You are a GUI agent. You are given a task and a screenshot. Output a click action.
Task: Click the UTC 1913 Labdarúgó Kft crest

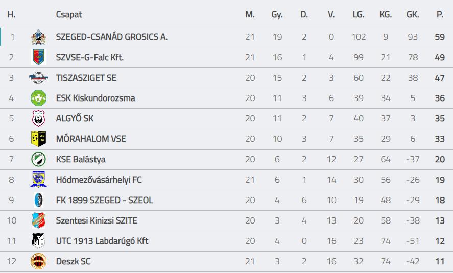pos(38,241)
